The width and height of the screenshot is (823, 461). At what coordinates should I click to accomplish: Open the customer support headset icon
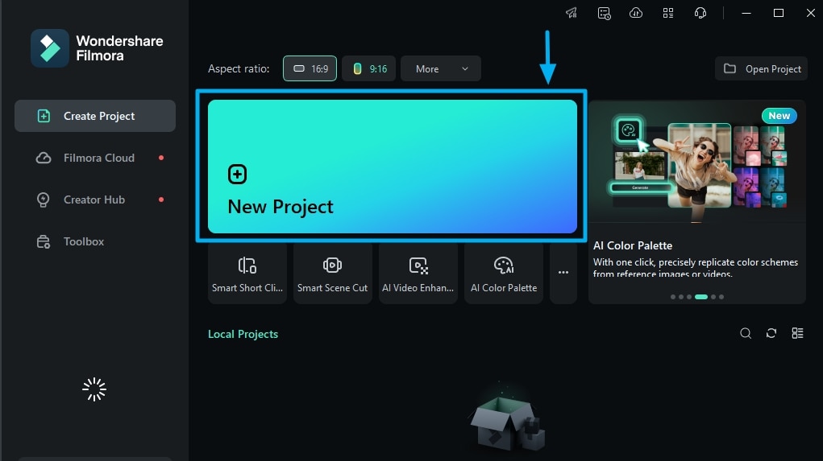700,13
